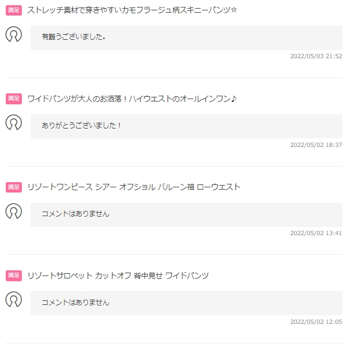Click the comment bubble 有難うございました。
351x351 pixels.
(186, 38)
